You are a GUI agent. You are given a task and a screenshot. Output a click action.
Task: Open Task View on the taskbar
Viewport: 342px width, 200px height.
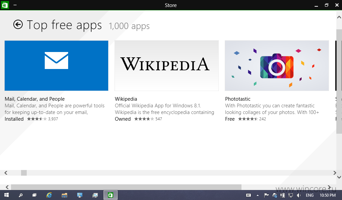[34, 195]
